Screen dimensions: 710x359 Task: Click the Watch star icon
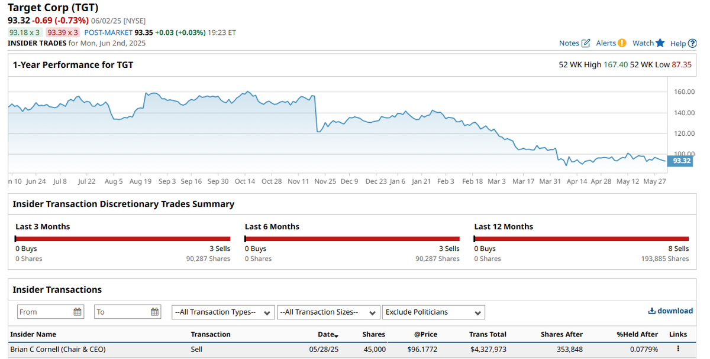pos(660,43)
